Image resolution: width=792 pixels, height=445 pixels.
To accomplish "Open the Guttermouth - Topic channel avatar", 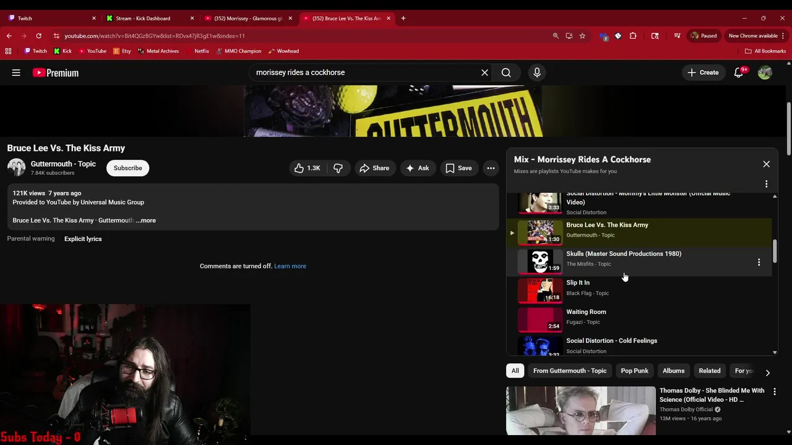I will pyautogui.click(x=17, y=167).
